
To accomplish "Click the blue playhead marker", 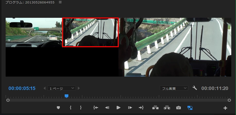I will tap(66, 96).
